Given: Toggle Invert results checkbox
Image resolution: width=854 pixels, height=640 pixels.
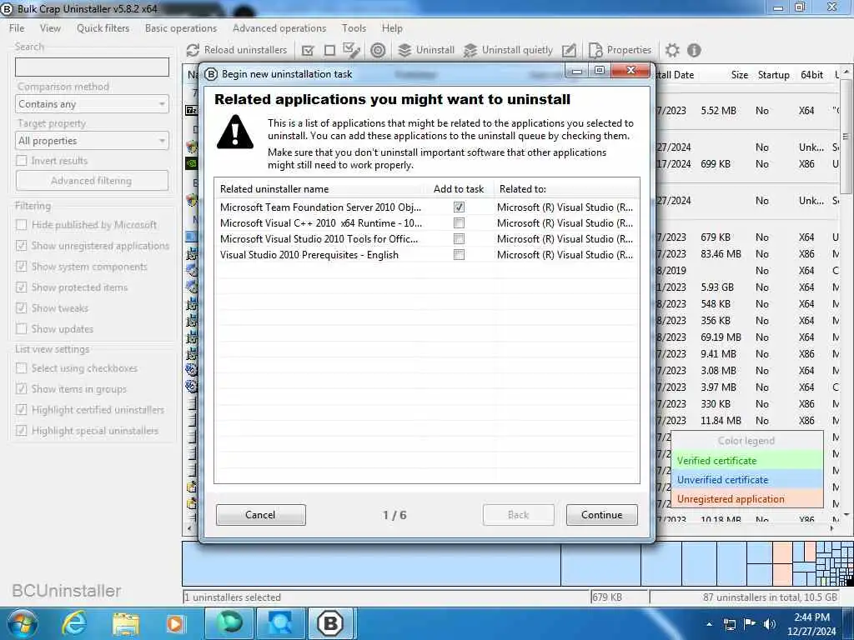Looking at the screenshot, I should point(22,161).
